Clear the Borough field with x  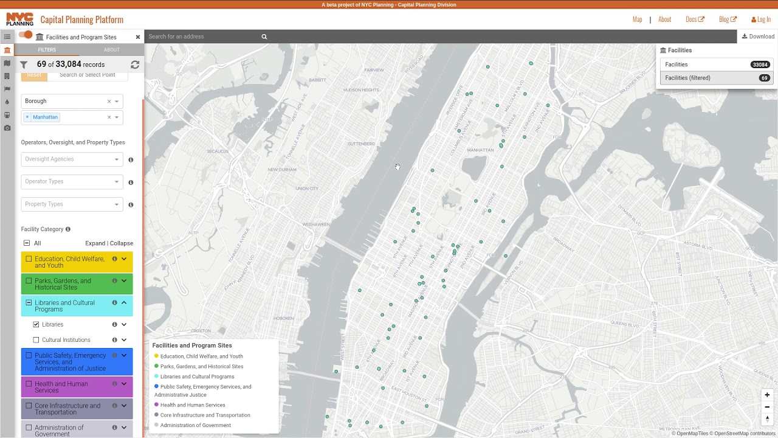coord(109,102)
